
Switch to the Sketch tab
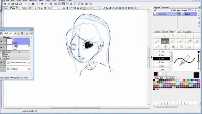(158, 32)
